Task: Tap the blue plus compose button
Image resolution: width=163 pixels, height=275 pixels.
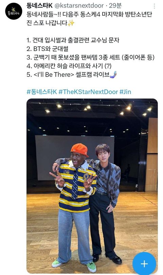Action: coord(144,263)
